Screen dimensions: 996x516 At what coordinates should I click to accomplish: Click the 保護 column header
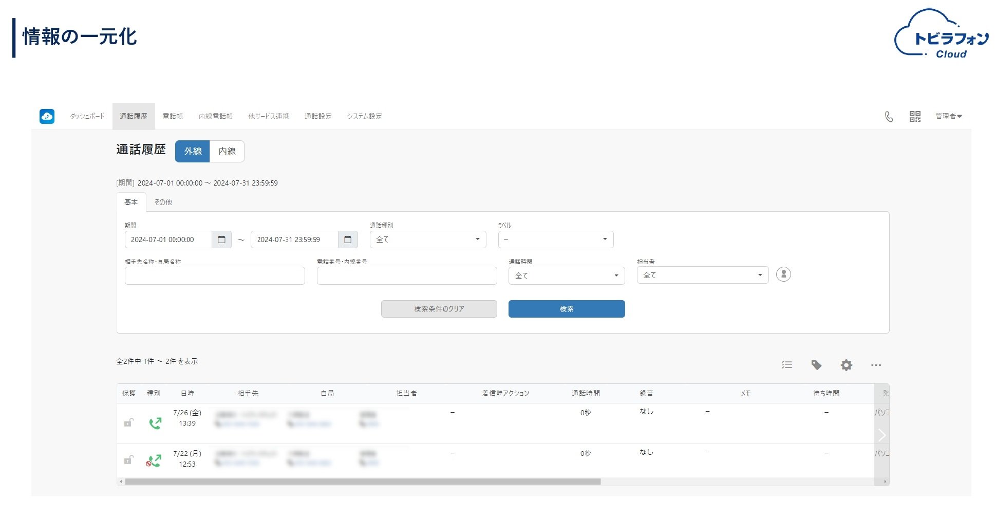coord(129,393)
